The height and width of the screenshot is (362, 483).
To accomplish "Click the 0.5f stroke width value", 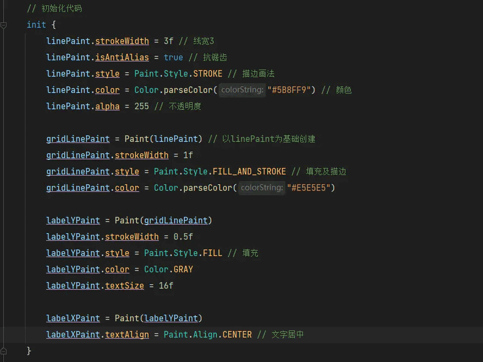I will click(183, 237).
